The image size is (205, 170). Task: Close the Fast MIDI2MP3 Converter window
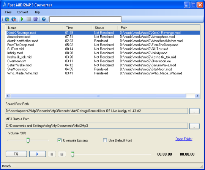(x=200, y=5)
